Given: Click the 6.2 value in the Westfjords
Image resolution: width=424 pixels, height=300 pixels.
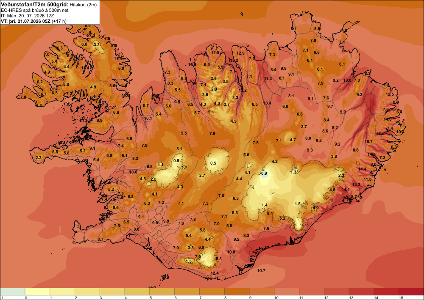Looking at the screenshot, I should coord(40,82).
